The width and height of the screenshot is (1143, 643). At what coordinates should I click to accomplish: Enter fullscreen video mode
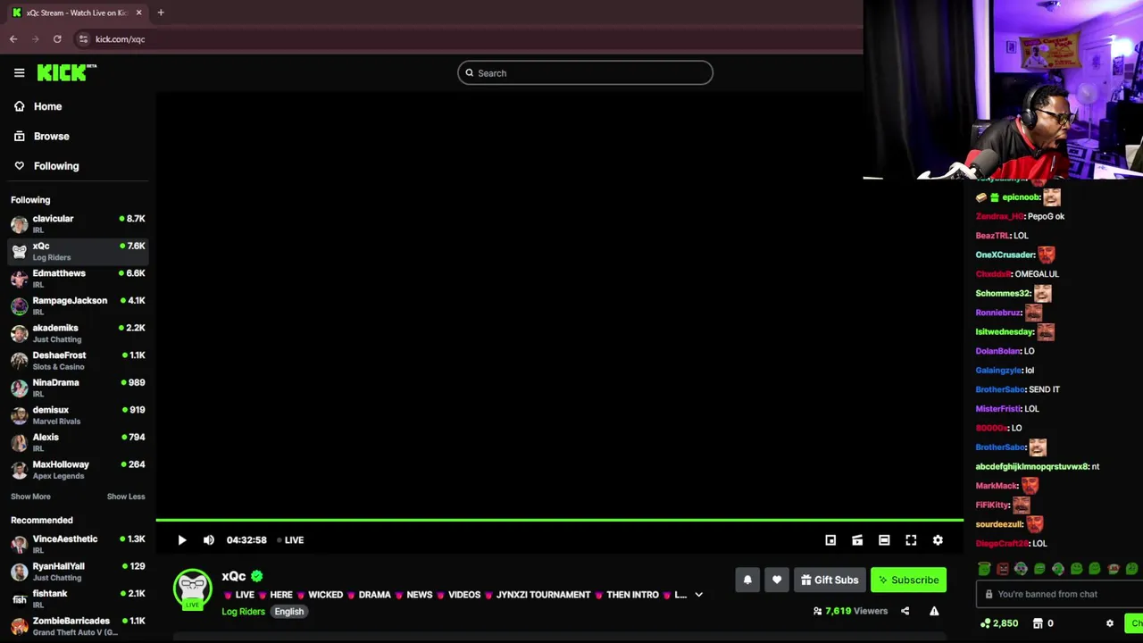click(911, 540)
